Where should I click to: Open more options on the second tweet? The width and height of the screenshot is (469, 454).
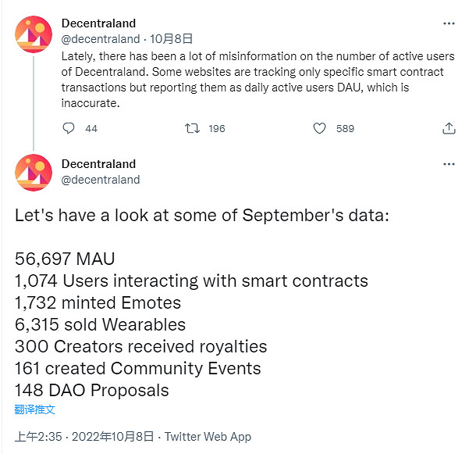tap(449, 164)
